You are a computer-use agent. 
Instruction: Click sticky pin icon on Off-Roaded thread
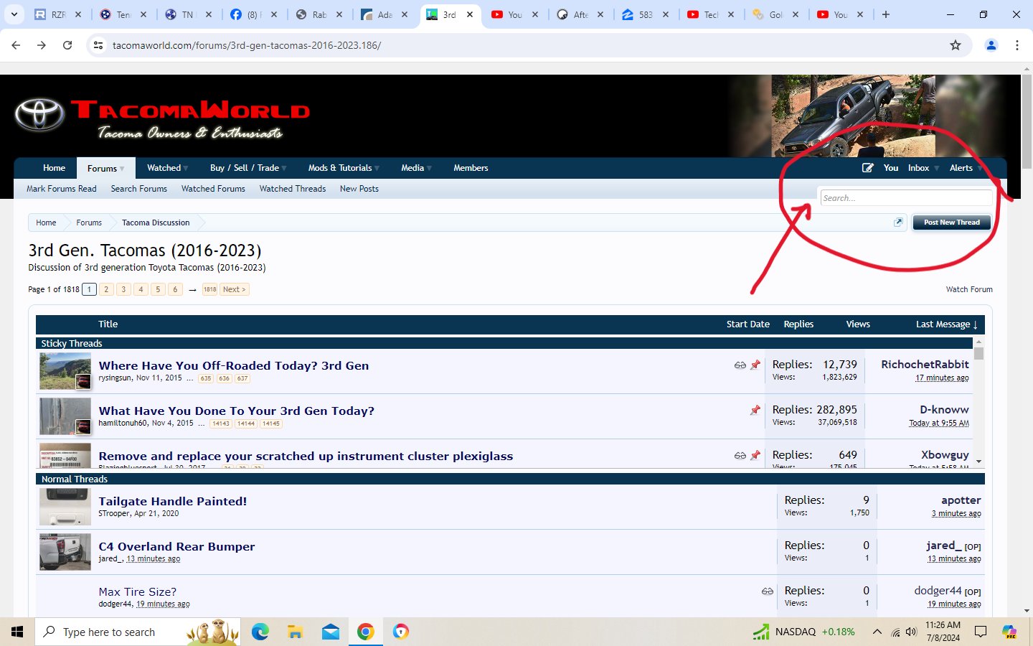point(755,365)
